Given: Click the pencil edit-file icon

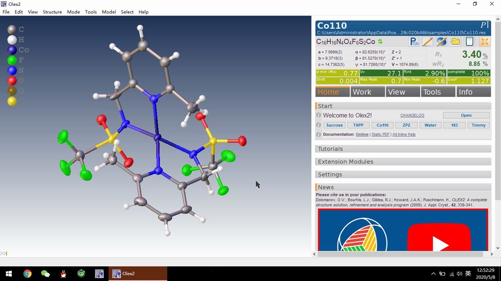Looking at the screenshot, I should [428, 42].
